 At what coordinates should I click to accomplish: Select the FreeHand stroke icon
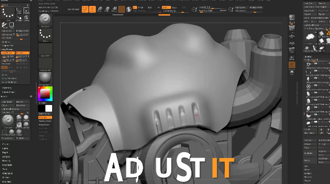(4, 26)
